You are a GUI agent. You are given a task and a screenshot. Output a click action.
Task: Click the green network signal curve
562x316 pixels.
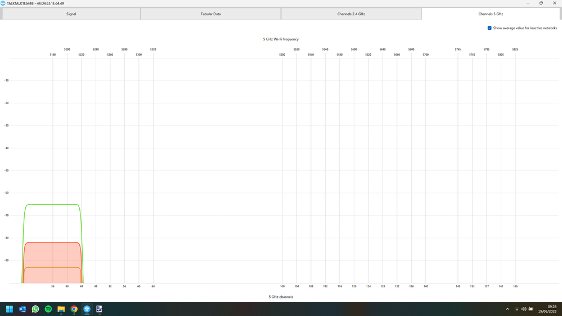(52, 204)
